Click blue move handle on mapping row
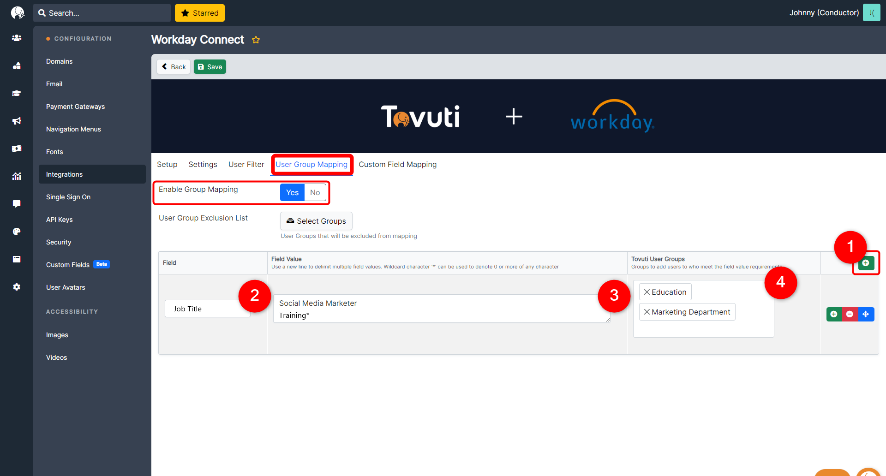886x476 pixels. tap(866, 314)
